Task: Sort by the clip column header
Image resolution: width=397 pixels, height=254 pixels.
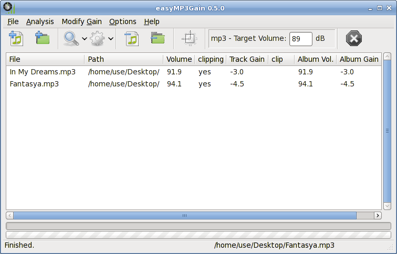Action: 281,59
